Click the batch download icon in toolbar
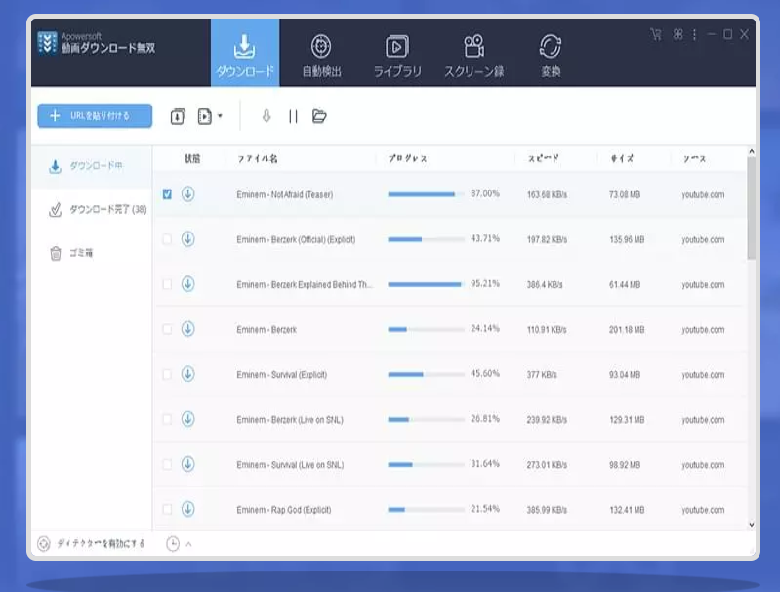This screenshot has height=592, width=780. [178, 116]
